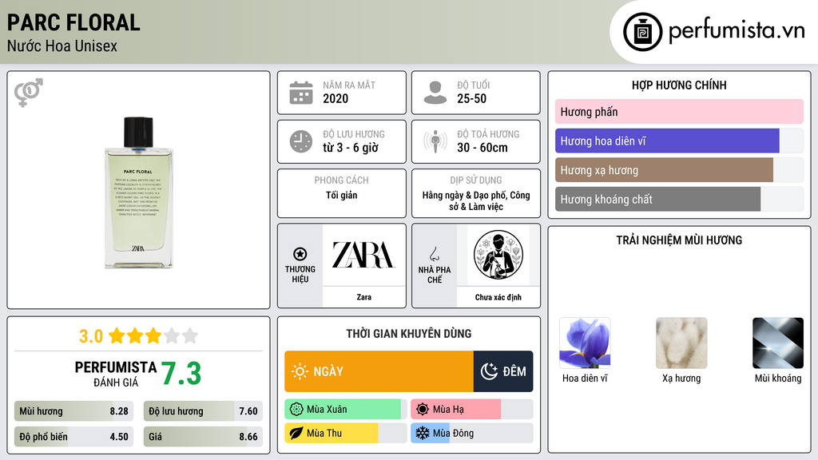Click the Zara brand logo
This screenshot has width=818, height=460.
363,255
